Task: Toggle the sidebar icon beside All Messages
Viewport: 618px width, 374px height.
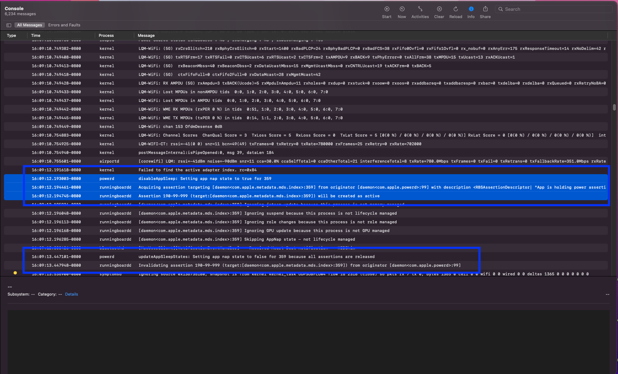Action: pyautogui.click(x=9, y=25)
